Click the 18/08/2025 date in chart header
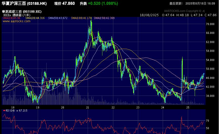This screenshot has width=219, height=134. point(149,15)
